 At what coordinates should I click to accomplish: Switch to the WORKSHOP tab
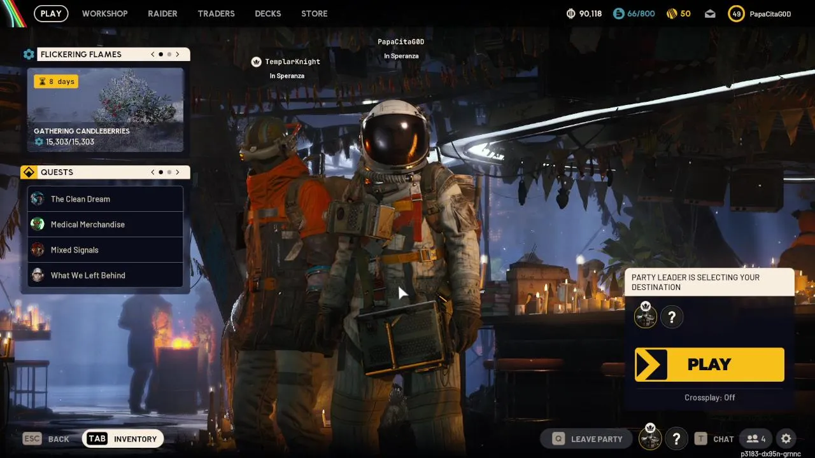pyautogui.click(x=104, y=13)
